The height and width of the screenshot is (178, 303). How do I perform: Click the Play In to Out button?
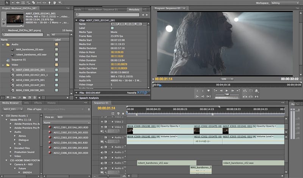click(x=209, y=96)
